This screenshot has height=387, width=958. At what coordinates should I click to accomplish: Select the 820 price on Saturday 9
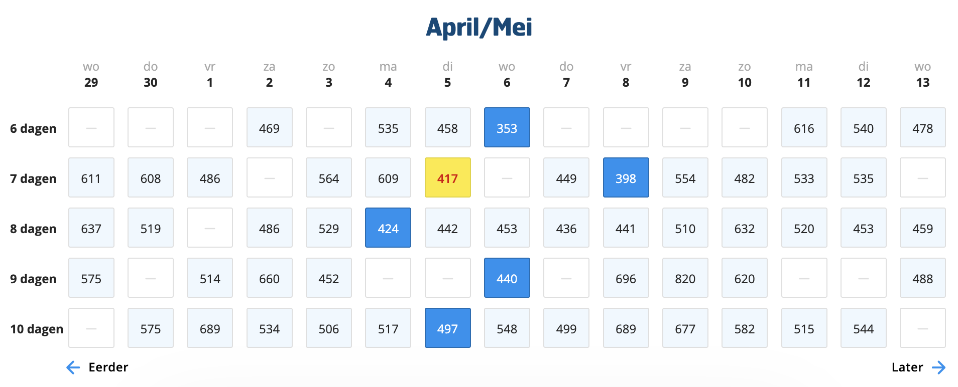[x=685, y=278]
